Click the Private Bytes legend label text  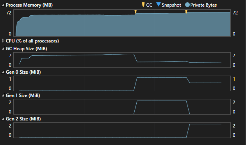[203, 5]
